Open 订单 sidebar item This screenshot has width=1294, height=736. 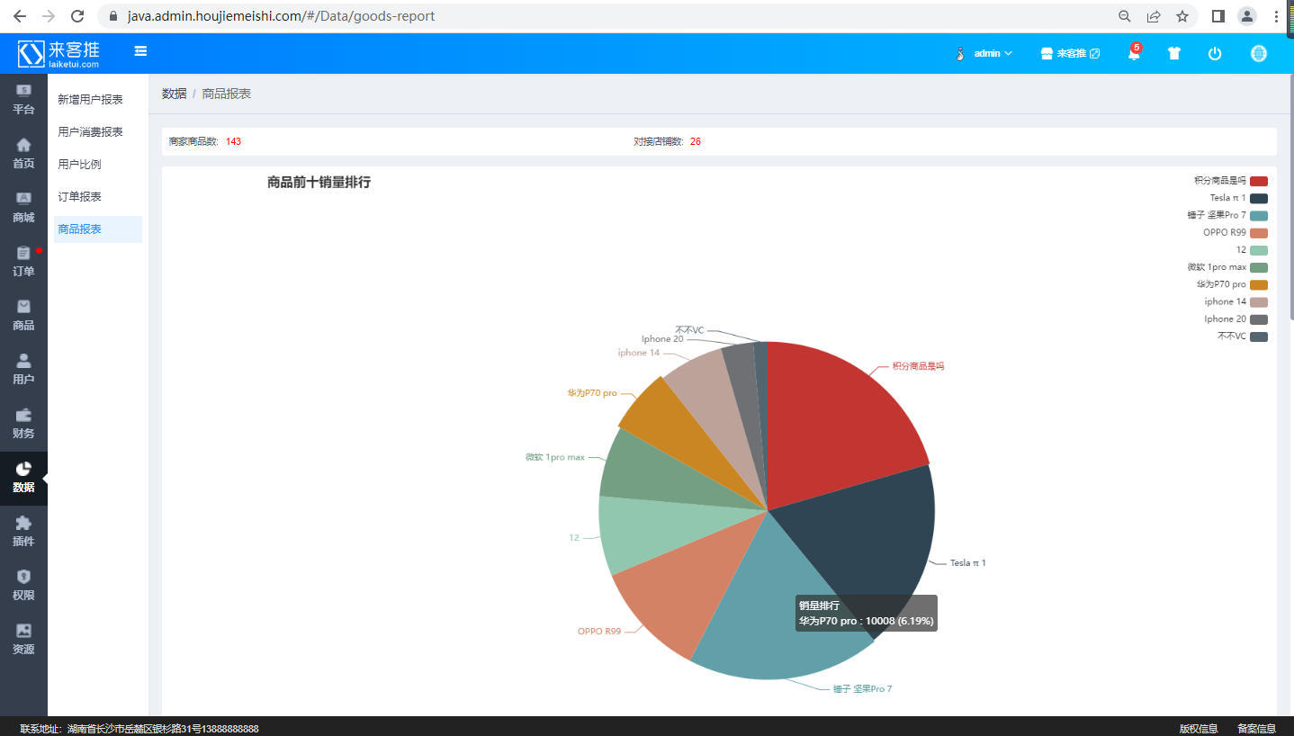pyautogui.click(x=23, y=262)
